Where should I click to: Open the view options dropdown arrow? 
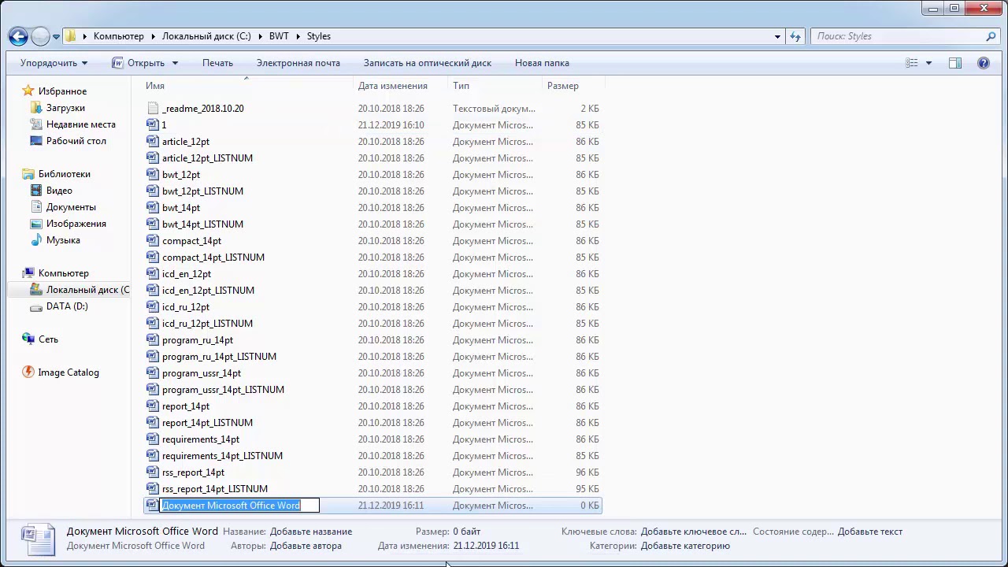[x=928, y=63]
